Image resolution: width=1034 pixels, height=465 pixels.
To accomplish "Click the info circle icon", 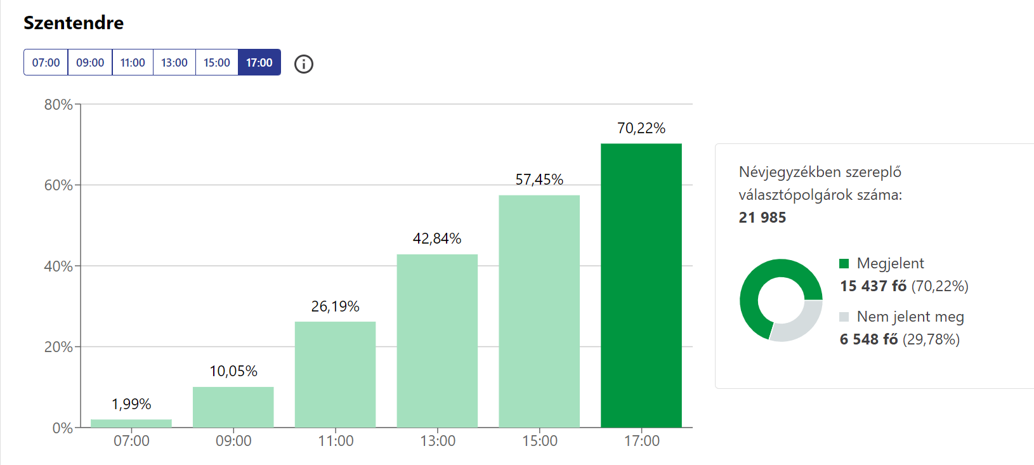I will (304, 63).
